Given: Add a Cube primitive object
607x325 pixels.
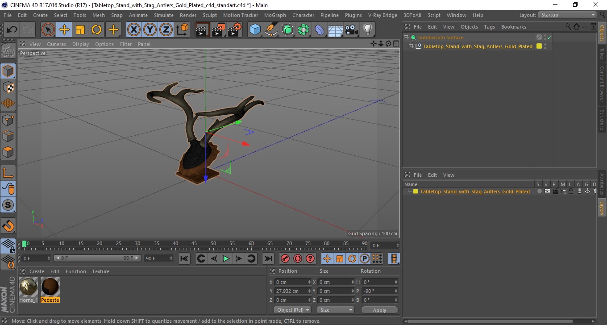Looking at the screenshot, I should click(255, 30).
